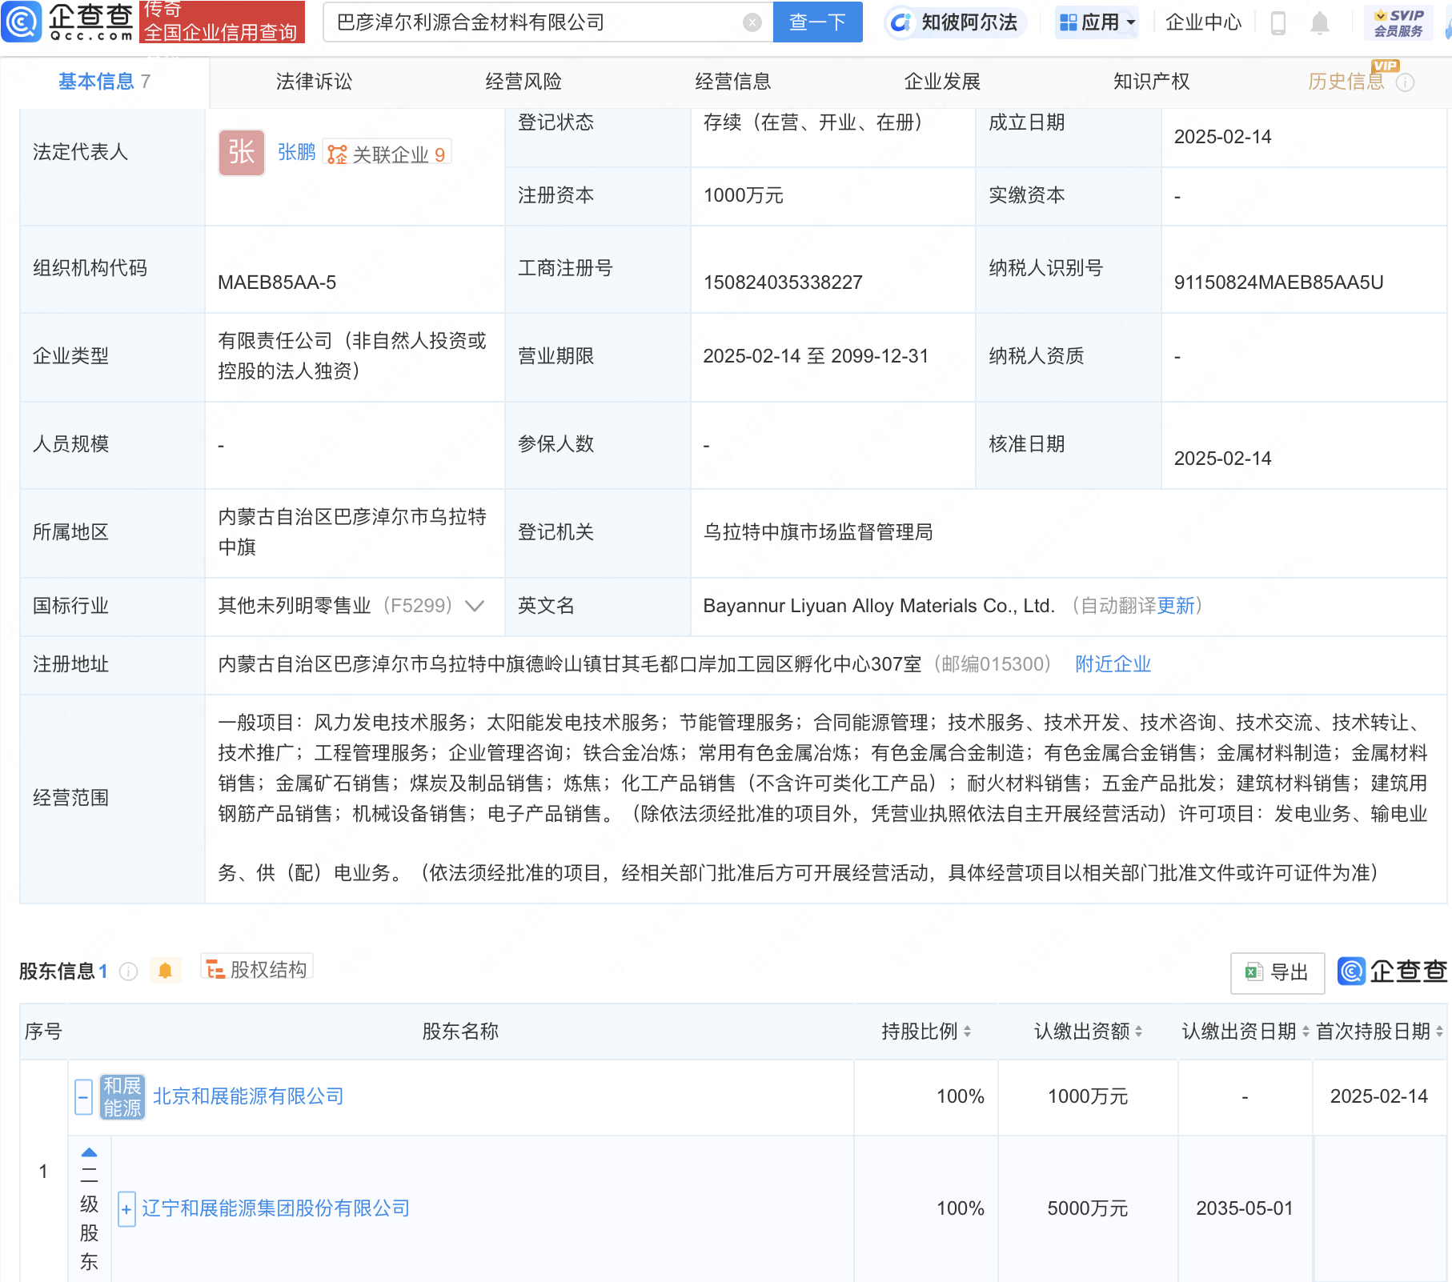Open the 应用 dropdown menu
This screenshot has width=1452, height=1282.
tap(1096, 22)
